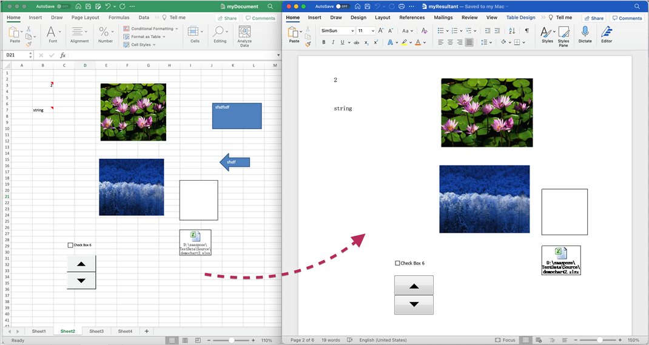The image size is (649, 345).
Task: Click the Dictate microphone icon in Word
Action: click(x=585, y=32)
